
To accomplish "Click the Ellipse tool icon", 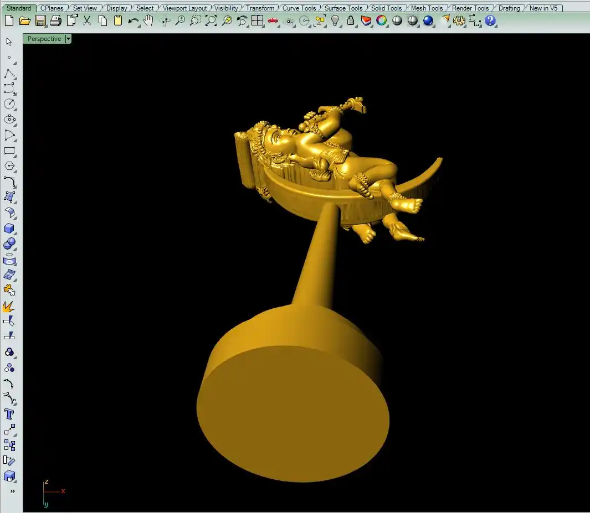I will [x=9, y=120].
